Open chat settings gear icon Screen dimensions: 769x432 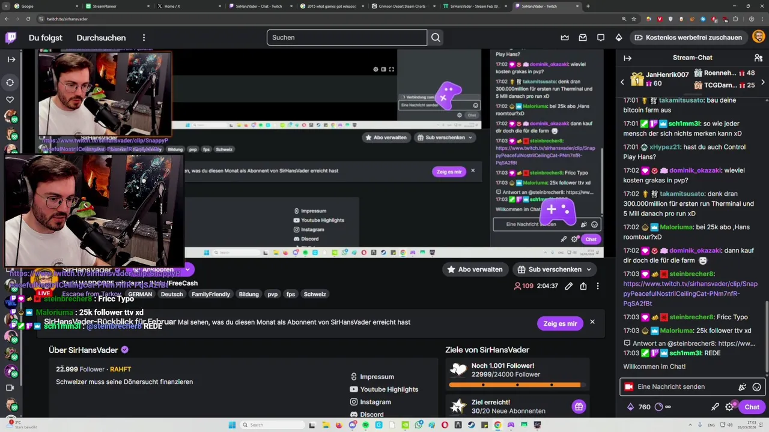729,407
